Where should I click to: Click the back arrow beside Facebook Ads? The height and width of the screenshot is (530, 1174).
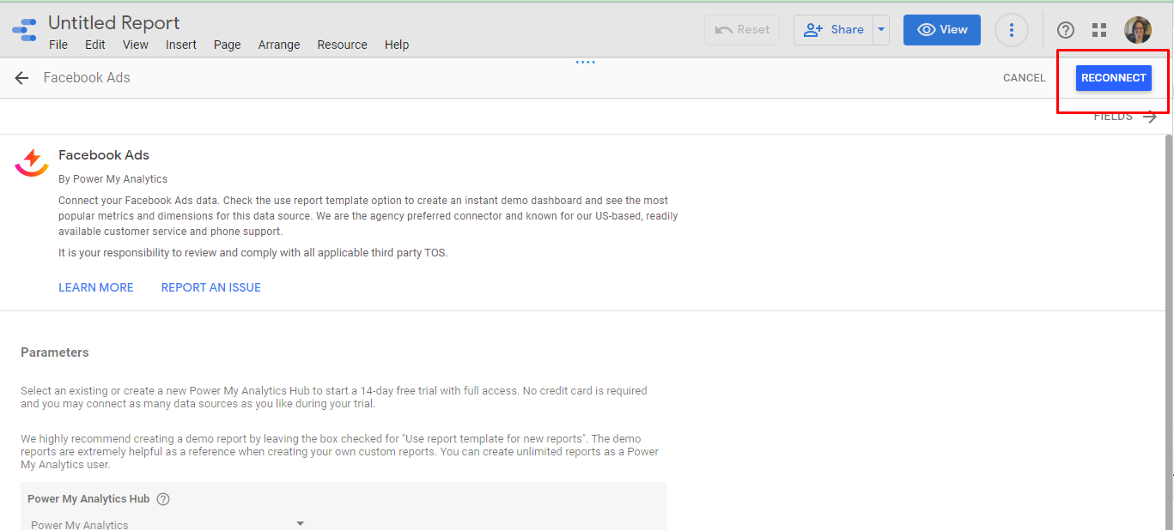click(21, 78)
